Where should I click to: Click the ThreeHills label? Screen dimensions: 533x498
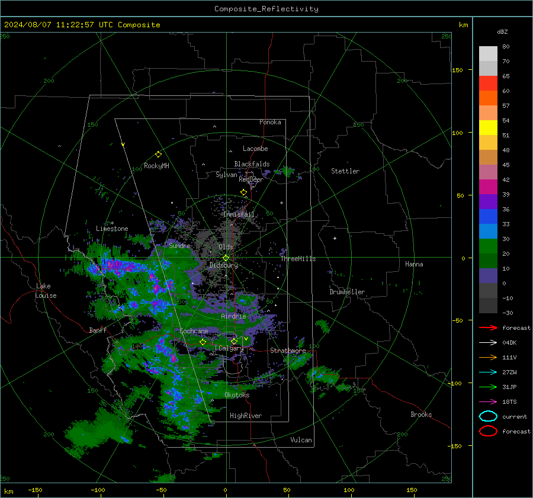[x=298, y=259]
